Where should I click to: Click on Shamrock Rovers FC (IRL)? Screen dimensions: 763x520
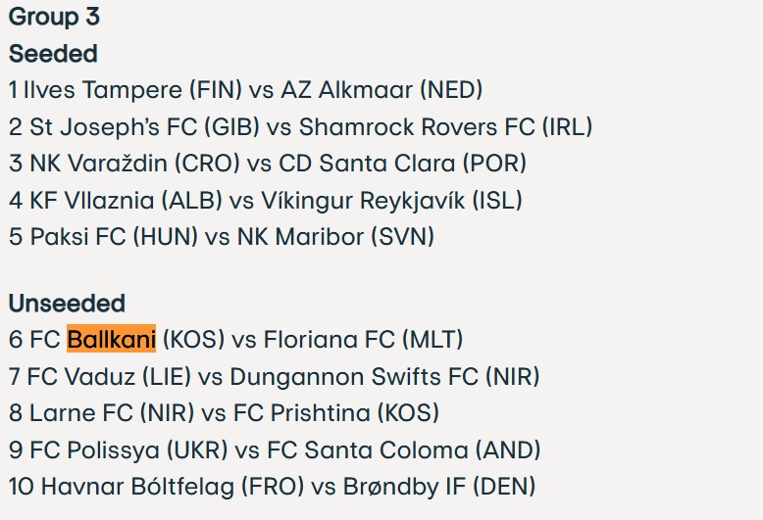click(445, 127)
